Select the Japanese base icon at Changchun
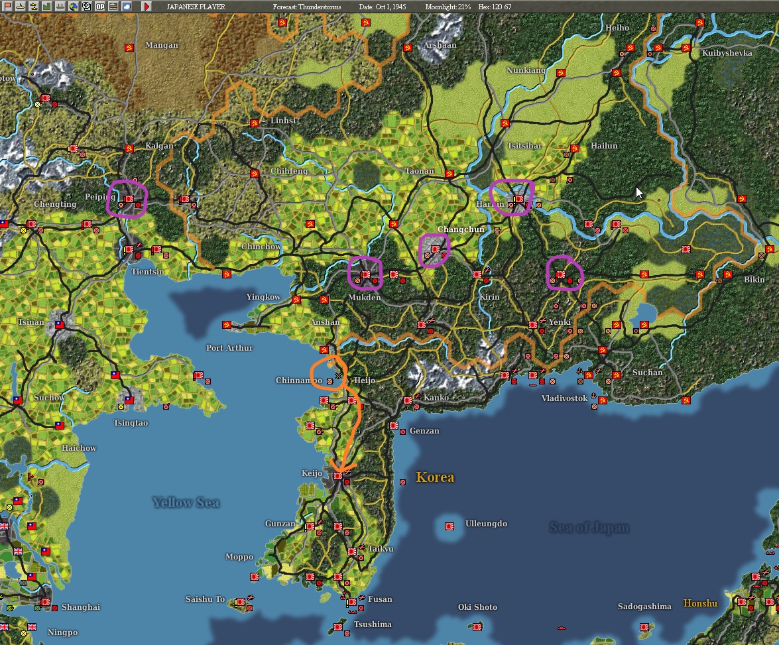Image resolution: width=779 pixels, height=645 pixels. click(436, 249)
